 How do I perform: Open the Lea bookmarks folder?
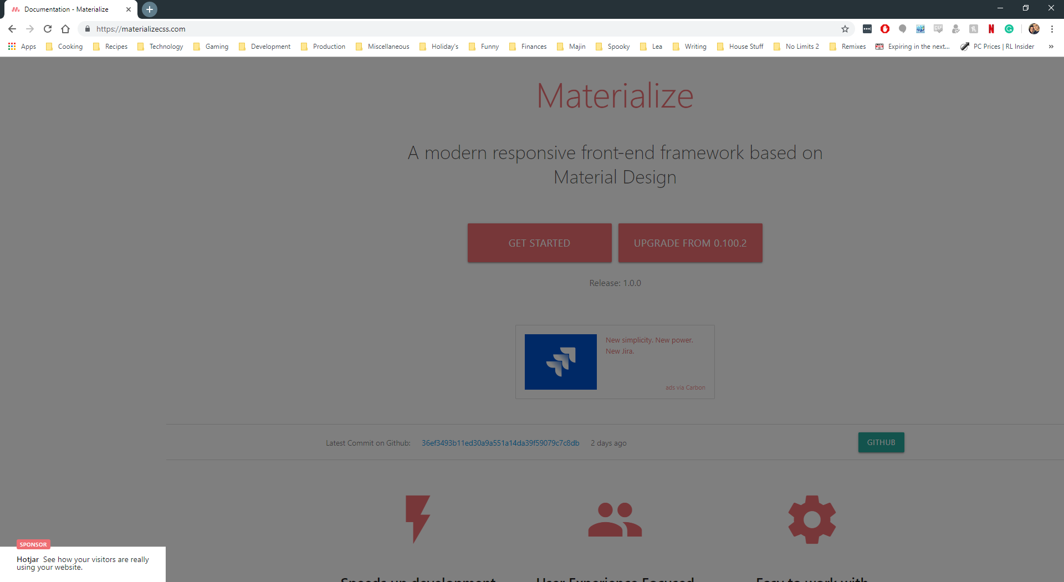[651, 47]
